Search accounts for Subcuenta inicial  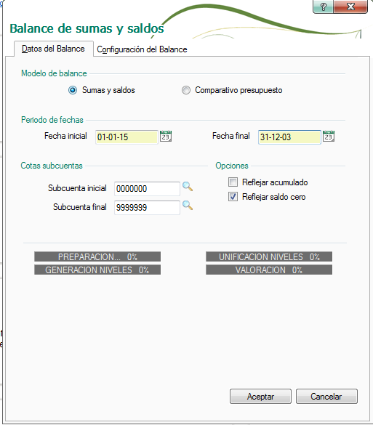click(x=188, y=187)
